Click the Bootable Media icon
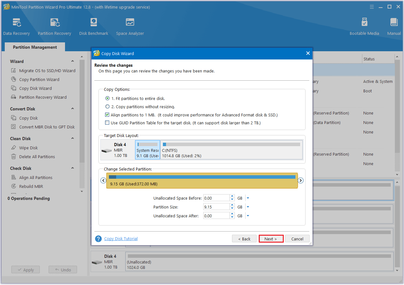 click(x=364, y=27)
